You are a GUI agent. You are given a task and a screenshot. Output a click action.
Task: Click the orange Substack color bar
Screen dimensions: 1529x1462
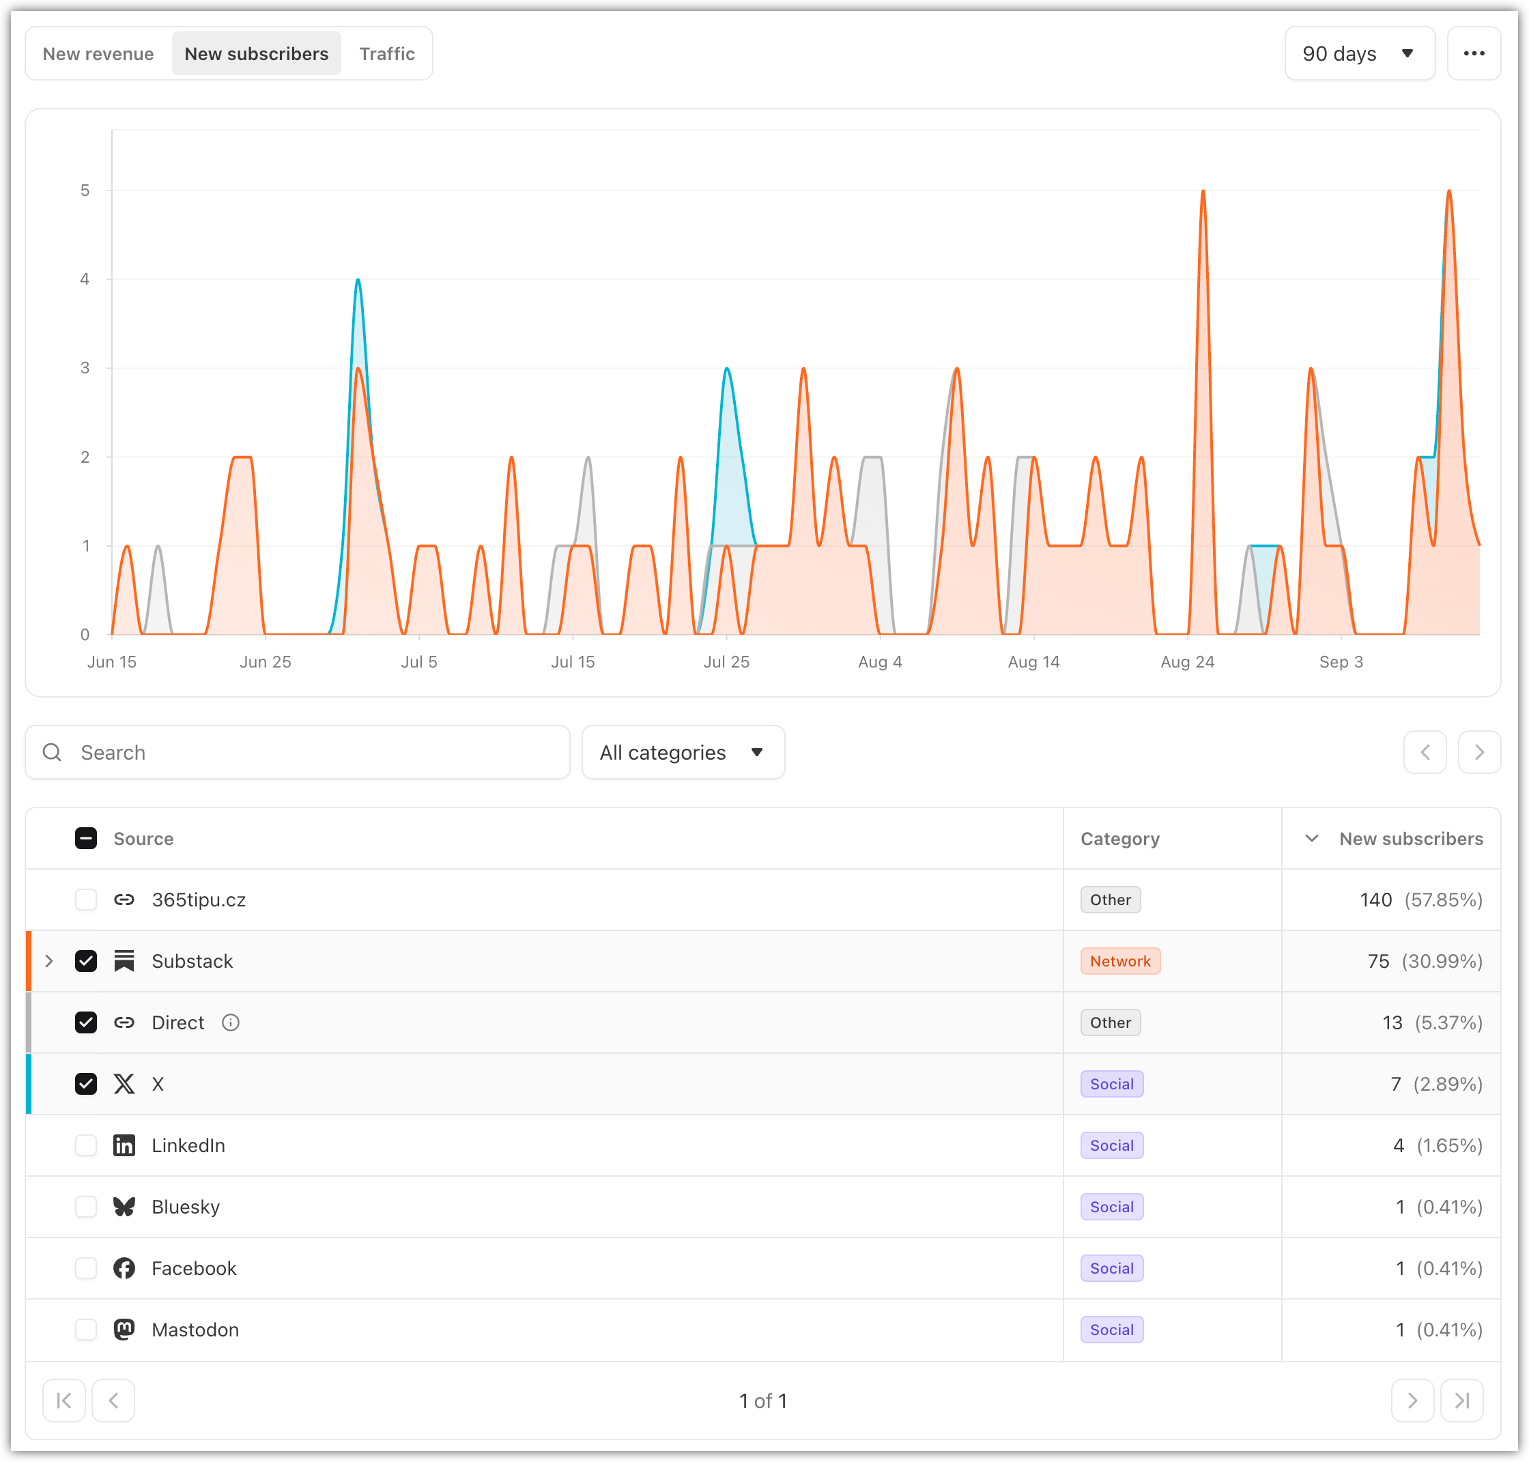29,961
